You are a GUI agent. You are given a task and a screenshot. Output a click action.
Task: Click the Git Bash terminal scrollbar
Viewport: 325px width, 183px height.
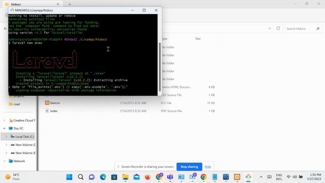click(x=160, y=67)
